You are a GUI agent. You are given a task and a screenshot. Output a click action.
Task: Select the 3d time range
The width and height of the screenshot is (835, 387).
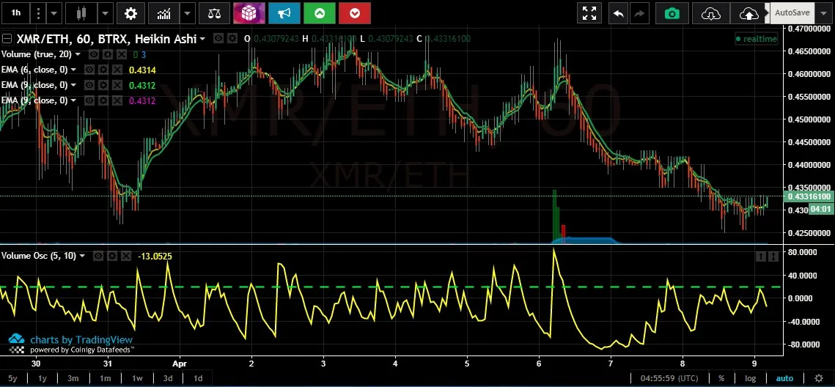point(168,378)
